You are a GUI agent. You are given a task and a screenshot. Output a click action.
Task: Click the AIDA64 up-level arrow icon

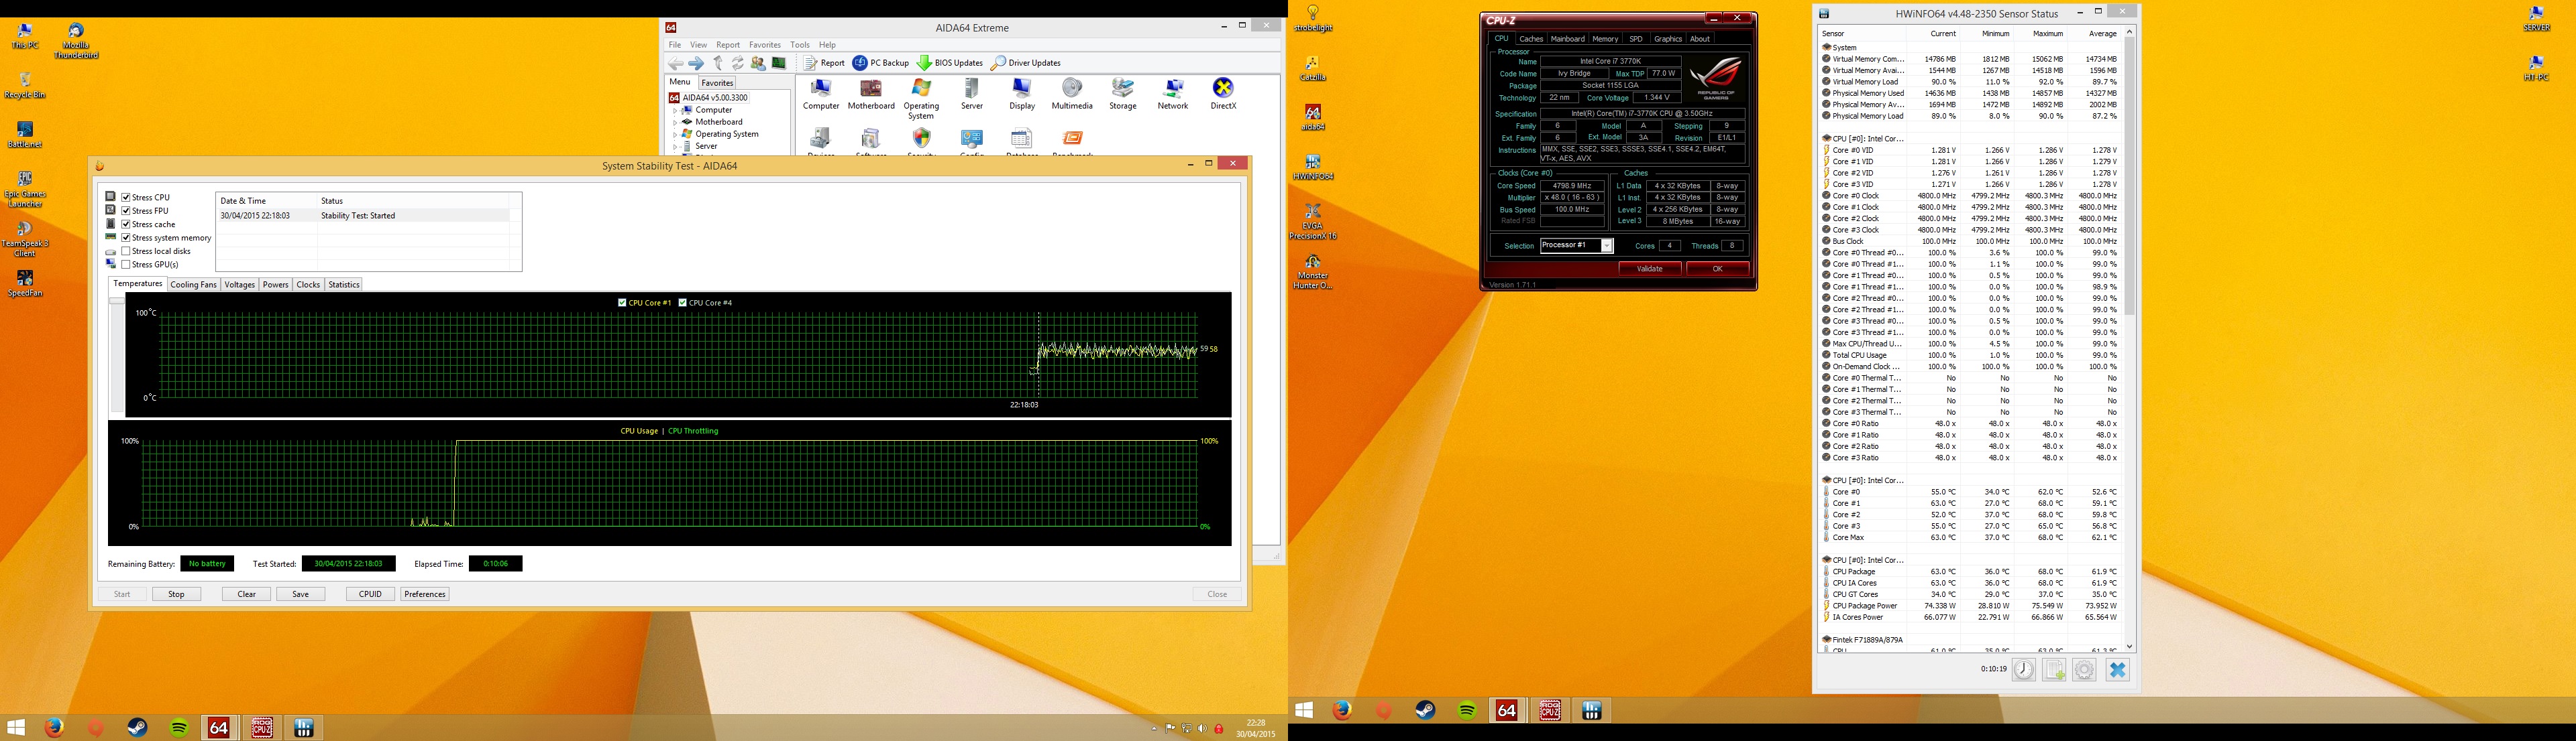tap(718, 63)
